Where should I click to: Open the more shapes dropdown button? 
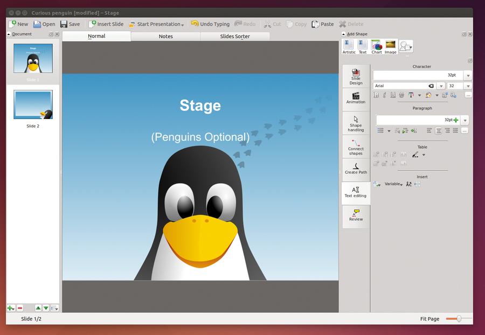tap(406, 46)
